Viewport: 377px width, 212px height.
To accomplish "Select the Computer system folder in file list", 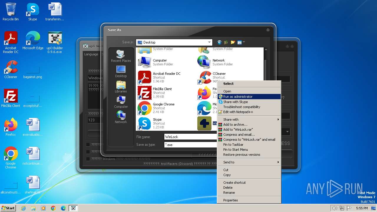I will click(x=156, y=62).
